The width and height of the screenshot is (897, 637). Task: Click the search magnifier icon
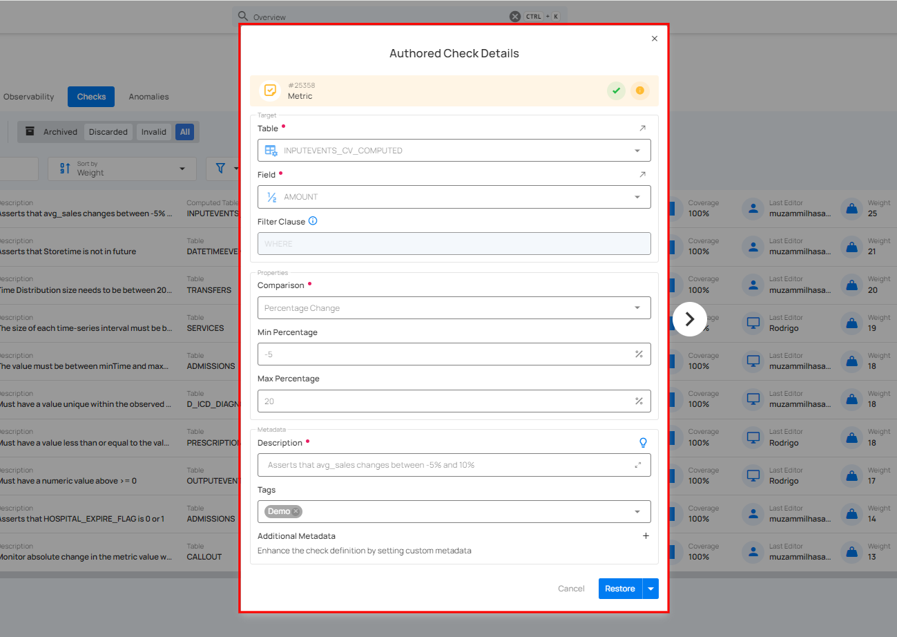[242, 16]
